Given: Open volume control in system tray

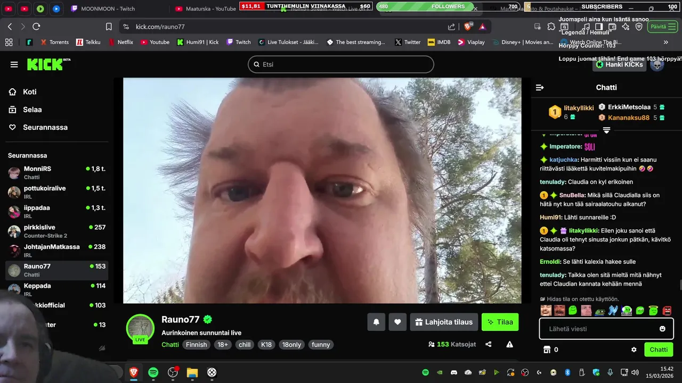Looking at the screenshot, I should [635, 372].
